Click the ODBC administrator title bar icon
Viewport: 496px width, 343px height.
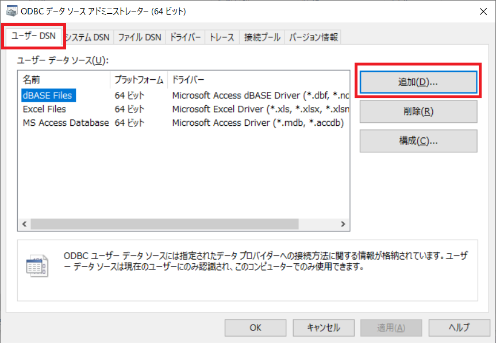[11, 11]
